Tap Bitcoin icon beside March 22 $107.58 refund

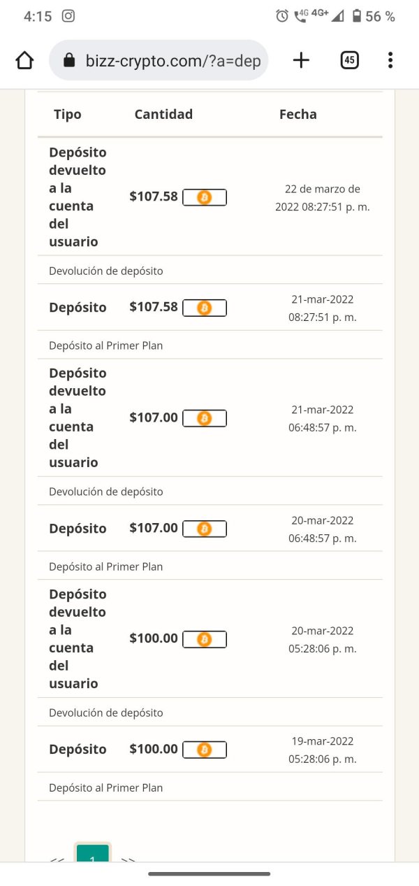(204, 197)
